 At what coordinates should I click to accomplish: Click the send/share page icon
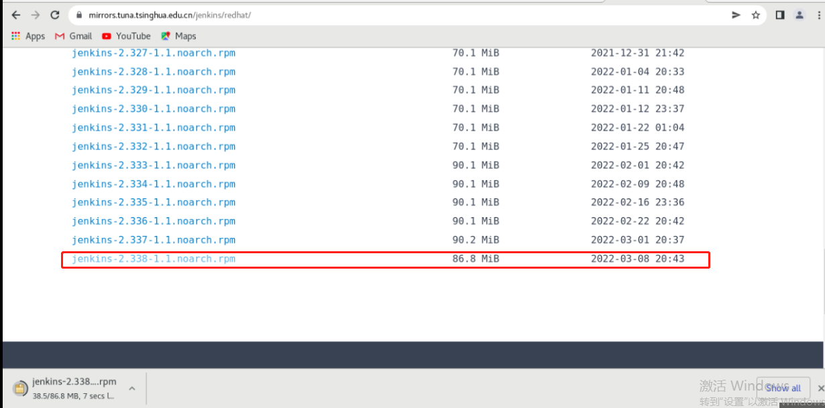(736, 15)
